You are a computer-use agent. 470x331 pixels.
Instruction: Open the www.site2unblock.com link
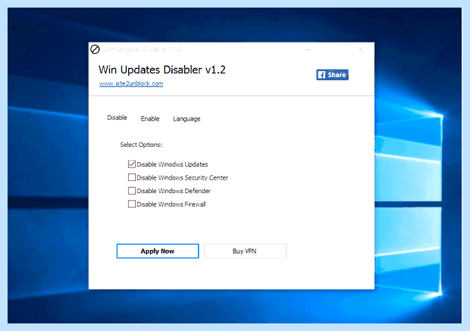[131, 83]
